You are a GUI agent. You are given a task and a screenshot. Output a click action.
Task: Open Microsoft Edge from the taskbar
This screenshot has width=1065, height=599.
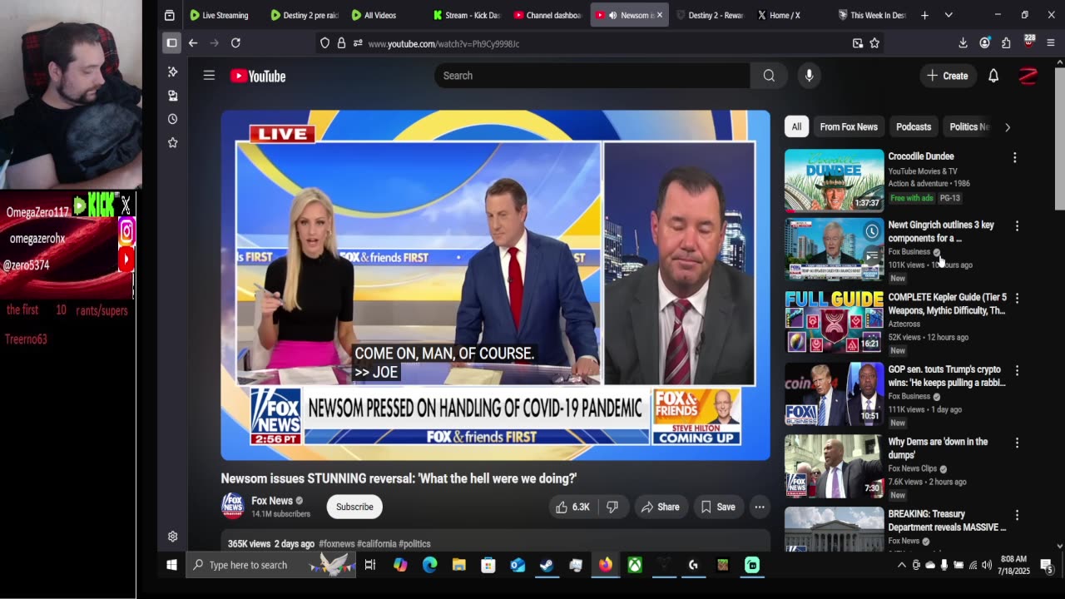click(x=429, y=565)
